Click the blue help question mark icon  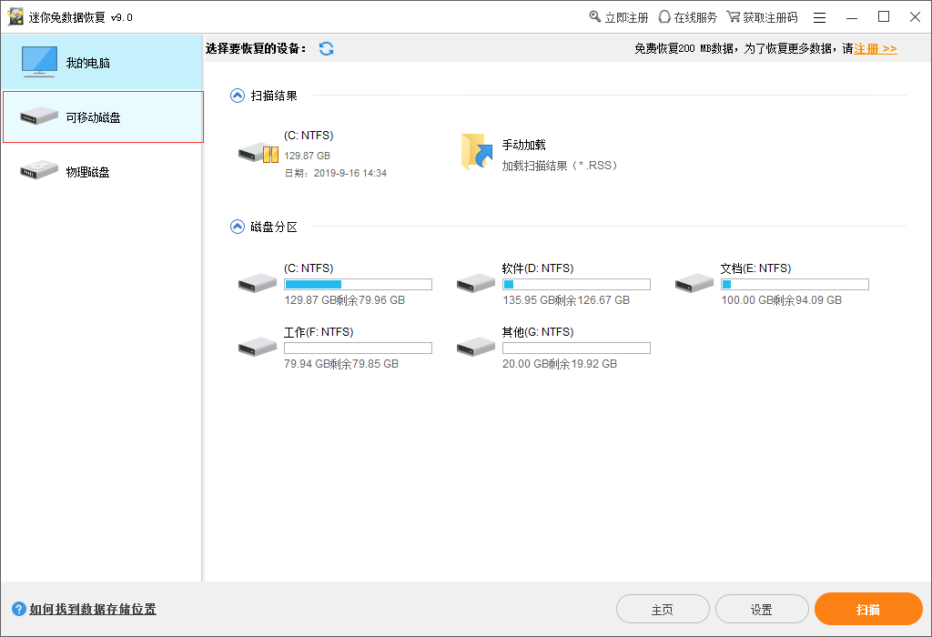(19, 609)
